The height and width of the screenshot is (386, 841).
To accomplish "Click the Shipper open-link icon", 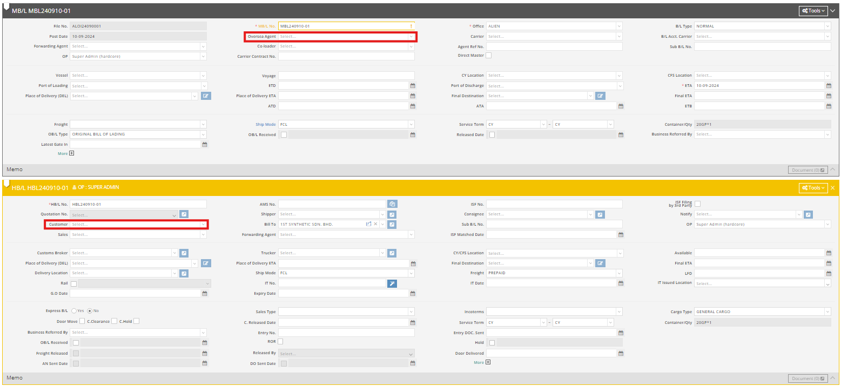I will (x=392, y=214).
